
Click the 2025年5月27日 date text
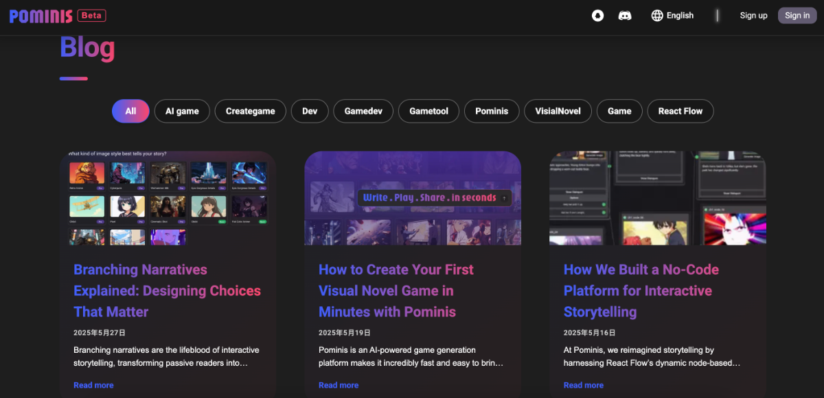click(x=100, y=332)
